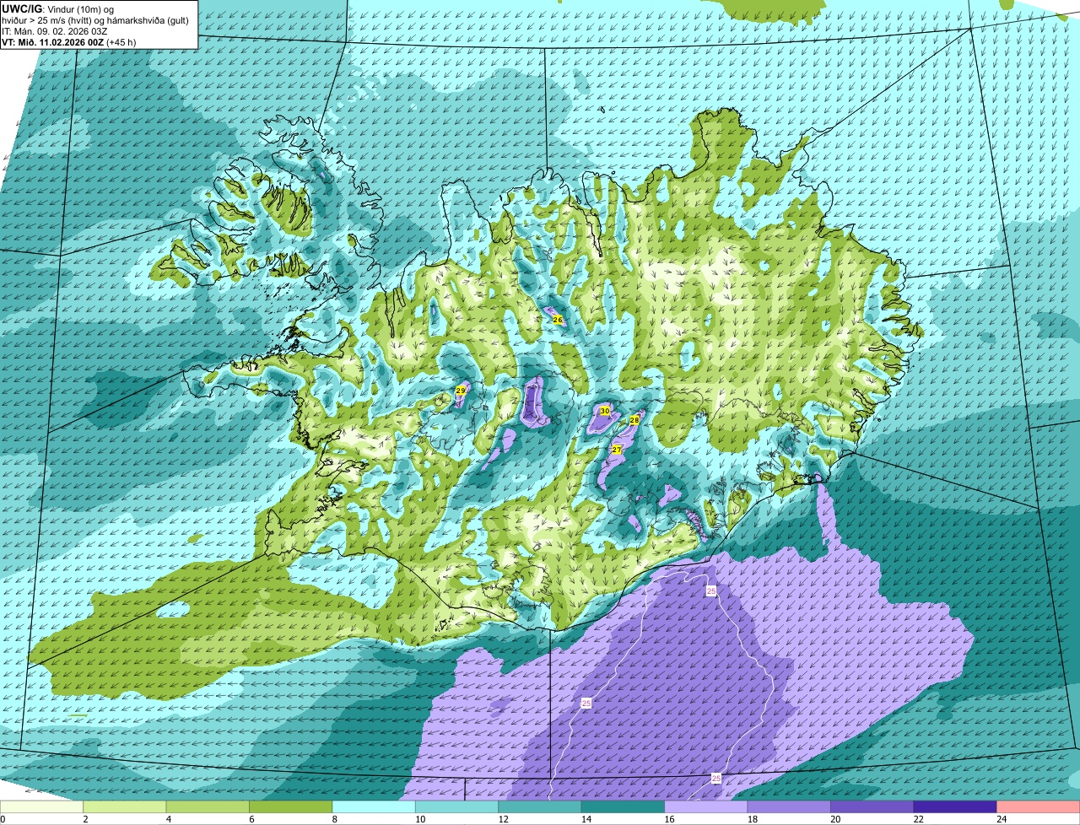Click the yellow gust label 30
Image resolution: width=1080 pixels, height=825 pixels.
[x=604, y=411]
